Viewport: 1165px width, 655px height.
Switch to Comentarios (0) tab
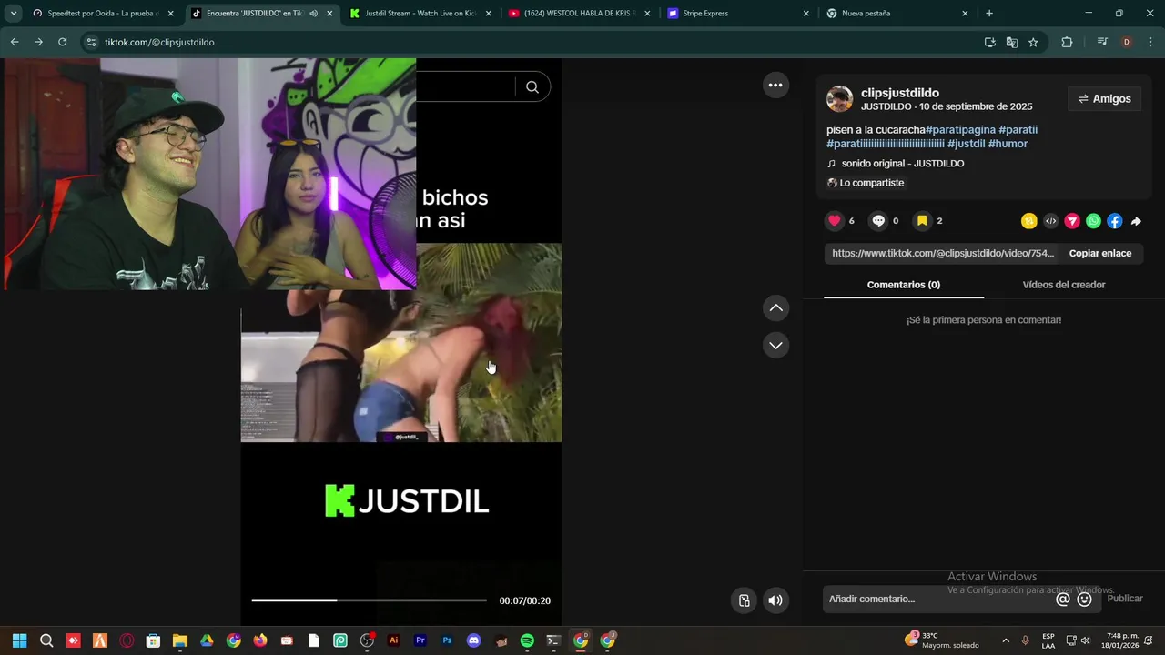[904, 285]
